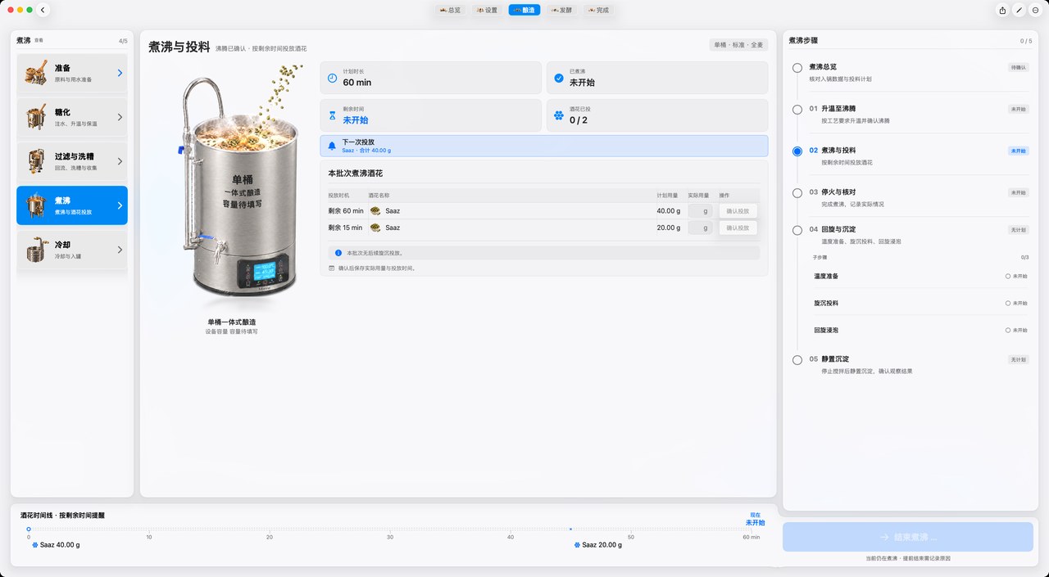Click the 糖化 mash tun icon in sidebar
Viewport: 1049px width, 577px height.
pos(36,117)
